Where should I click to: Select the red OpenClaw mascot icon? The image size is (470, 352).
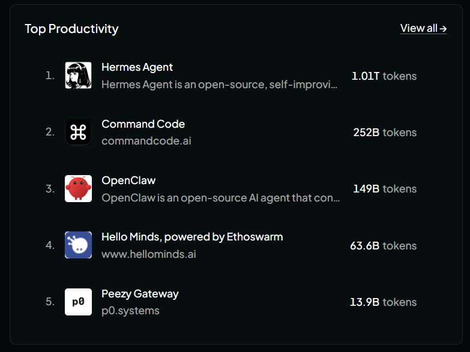pos(78,189)
